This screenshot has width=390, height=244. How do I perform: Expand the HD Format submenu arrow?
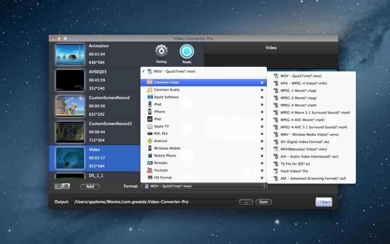coord(262,178)
